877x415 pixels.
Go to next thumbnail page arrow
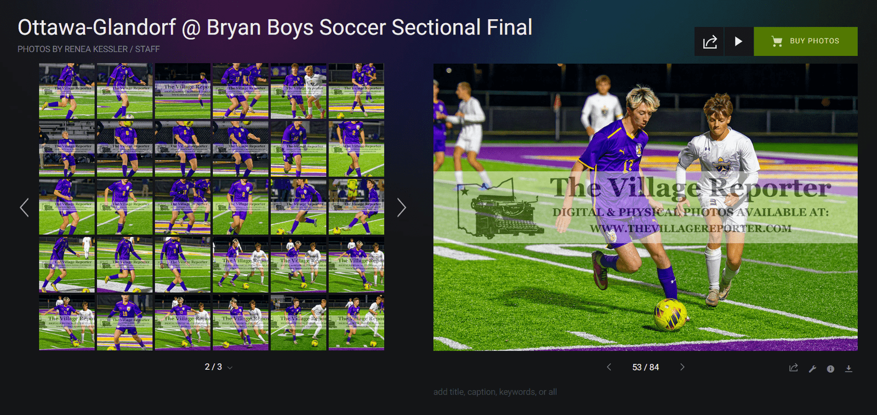tap(401, 207)
